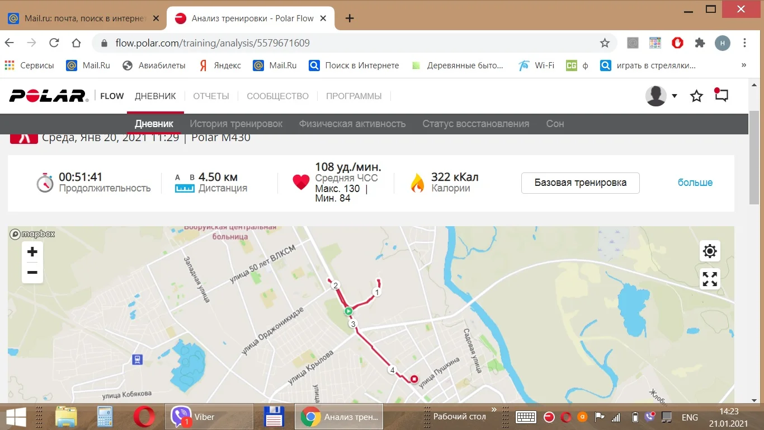Select kilometer marker 1 on route
Screen dimensions: 764x430
(x=377, y=292)
